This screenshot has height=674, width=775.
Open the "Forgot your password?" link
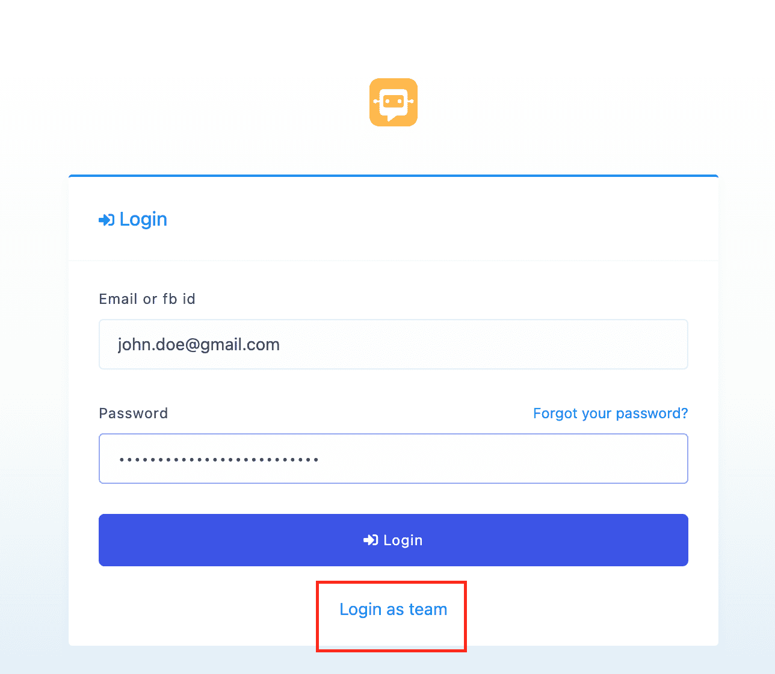pos(611,413)
